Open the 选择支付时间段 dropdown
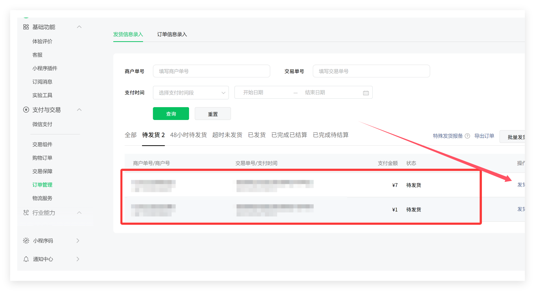The height and width of the screenshot is (291, 535). click(191, 93)
